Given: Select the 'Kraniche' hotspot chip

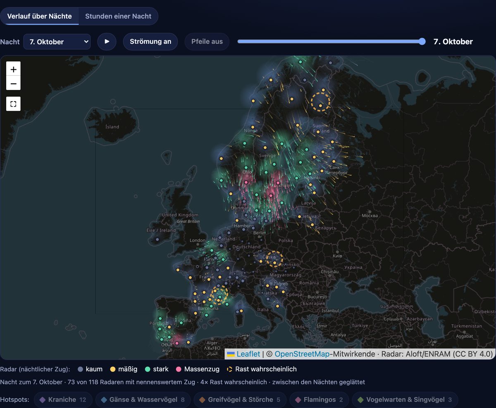Looking at the screenshot, I should (63, 400).
